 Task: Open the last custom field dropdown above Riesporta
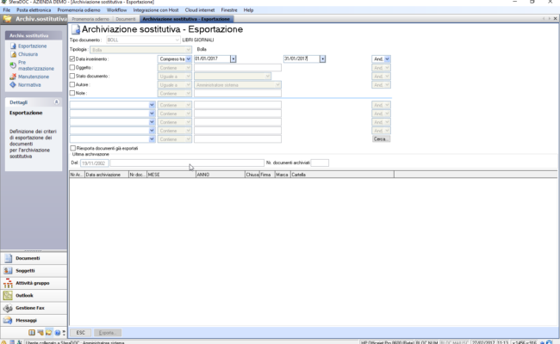(152, 139)
